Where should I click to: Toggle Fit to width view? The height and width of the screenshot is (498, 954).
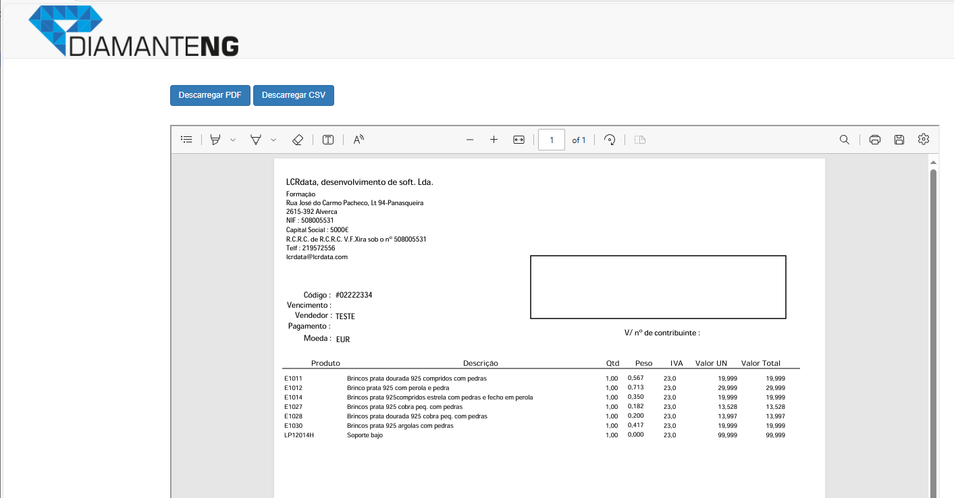tap(519, 140)
